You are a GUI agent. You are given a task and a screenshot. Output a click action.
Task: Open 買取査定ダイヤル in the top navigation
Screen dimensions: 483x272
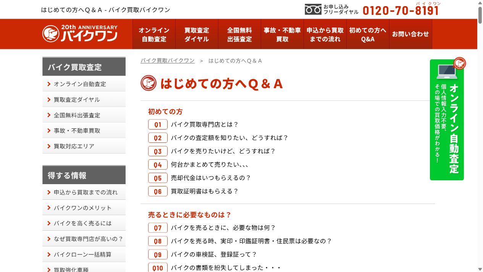197,34
